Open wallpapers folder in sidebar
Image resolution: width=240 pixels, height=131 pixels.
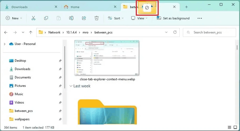(22, 119)
